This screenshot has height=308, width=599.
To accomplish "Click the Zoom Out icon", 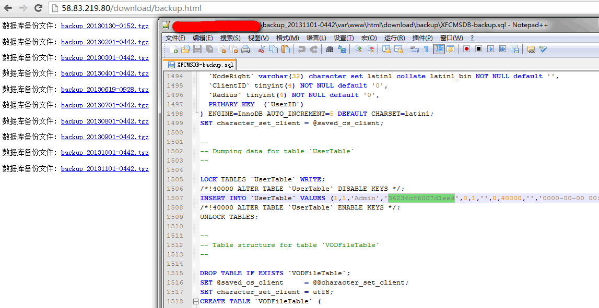I will [370, 49].
